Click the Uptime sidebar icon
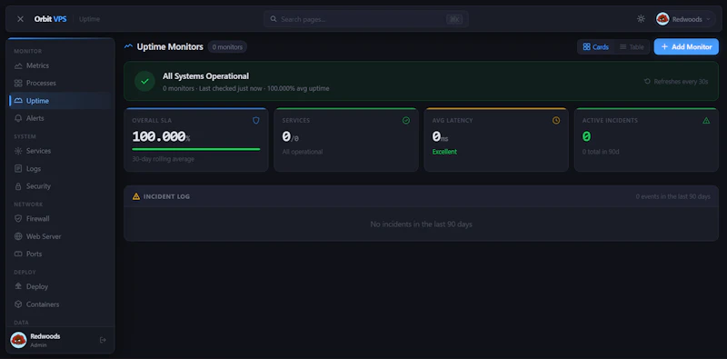The width and height of the screenshot is (727, 359). click(x=18, y=101)
